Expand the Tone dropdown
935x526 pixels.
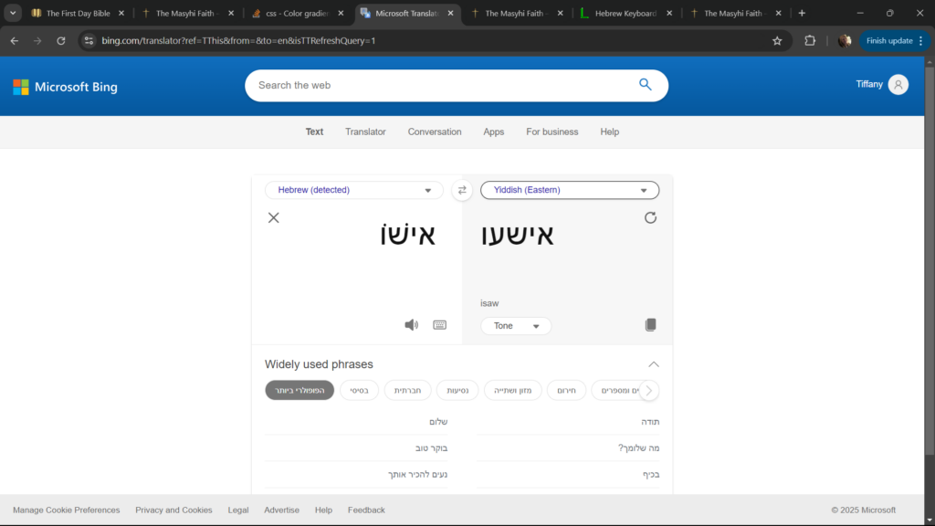pyautogui.click(x=516, y=326)
